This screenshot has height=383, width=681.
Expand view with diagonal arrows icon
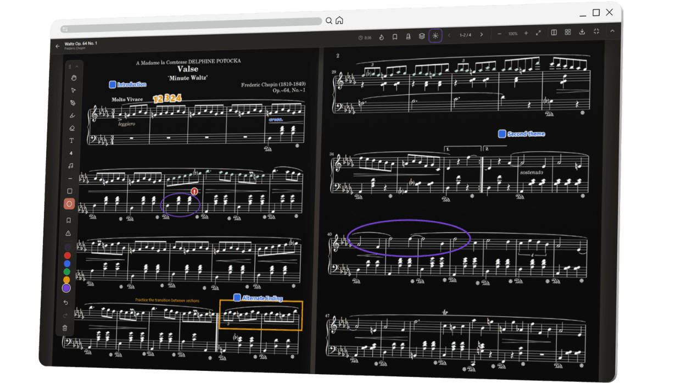[538, 33]
